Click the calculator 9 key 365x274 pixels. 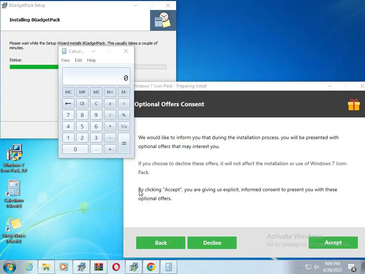pyautogui.click(x=96, y=115)
